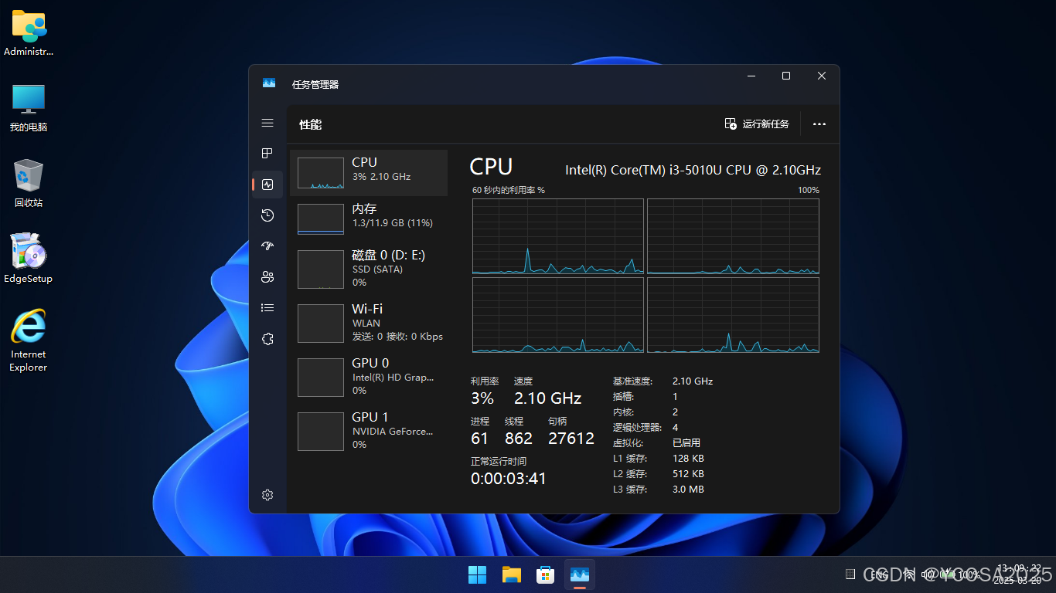The height and width of the screenshot is (593, 1056).
Task: Select the 我的电脑 desktop icon
Action: point(29,108)
